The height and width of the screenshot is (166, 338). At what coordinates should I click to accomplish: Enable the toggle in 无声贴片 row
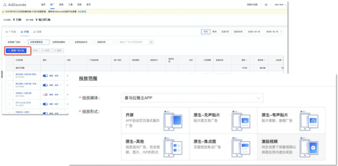pyautogui.click(x=45, y=95)
